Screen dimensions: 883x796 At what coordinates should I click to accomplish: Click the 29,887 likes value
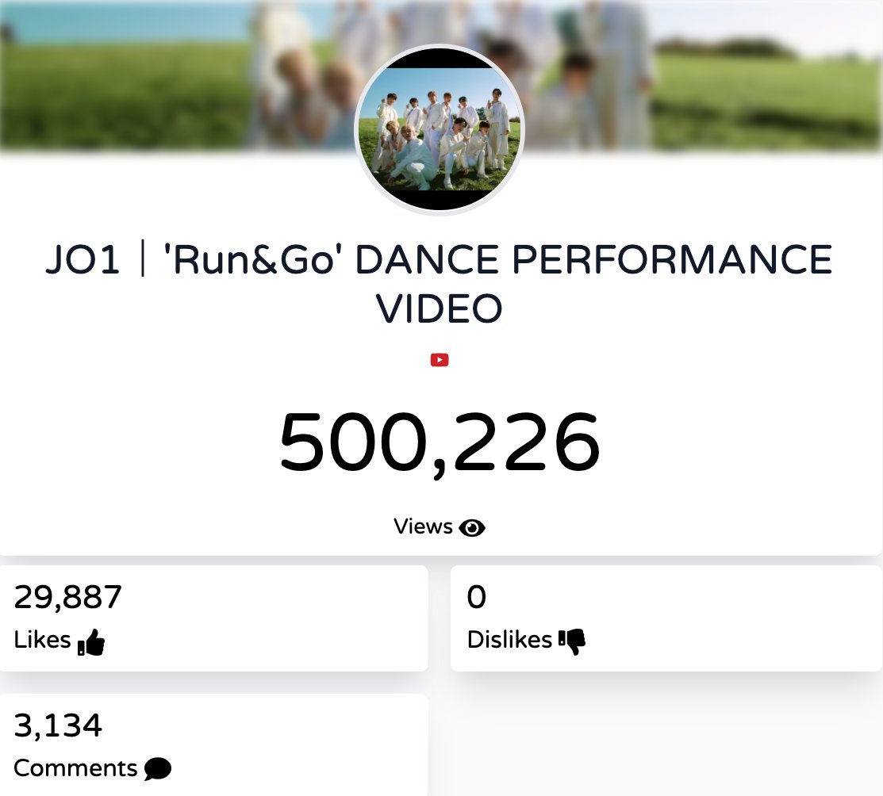tap(67, 597)
